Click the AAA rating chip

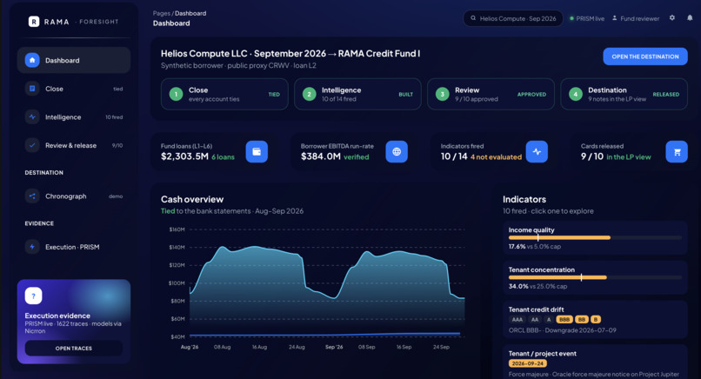pyautogui.click(x=517, y=320)
